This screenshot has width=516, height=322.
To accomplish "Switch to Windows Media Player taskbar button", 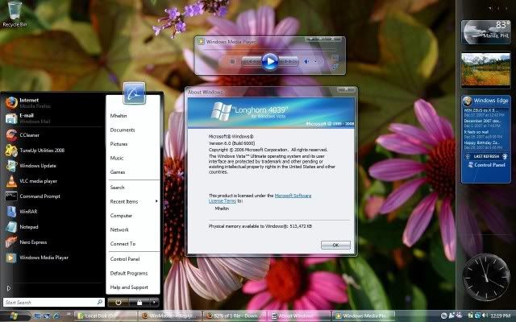I will pyautogui.click(x=364, y=316).
